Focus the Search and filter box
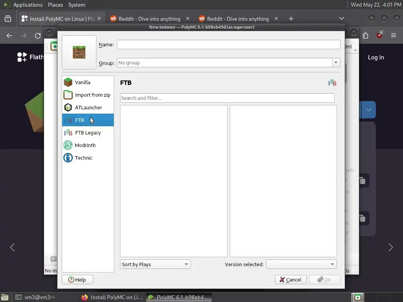 tap(227, 98)
